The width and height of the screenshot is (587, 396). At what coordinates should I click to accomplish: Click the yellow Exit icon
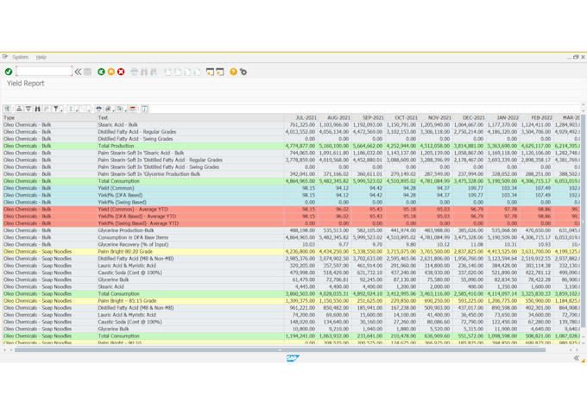coord(110,72)
